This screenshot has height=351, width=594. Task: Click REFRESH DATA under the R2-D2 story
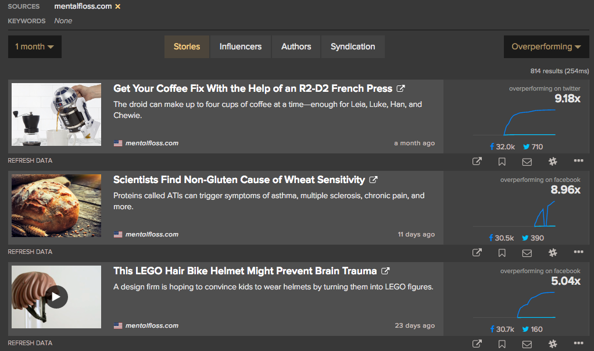[x=30, y=160]
